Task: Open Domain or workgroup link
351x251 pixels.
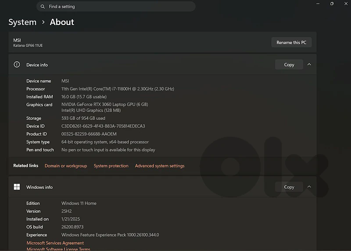Action: tap(66, 166)
